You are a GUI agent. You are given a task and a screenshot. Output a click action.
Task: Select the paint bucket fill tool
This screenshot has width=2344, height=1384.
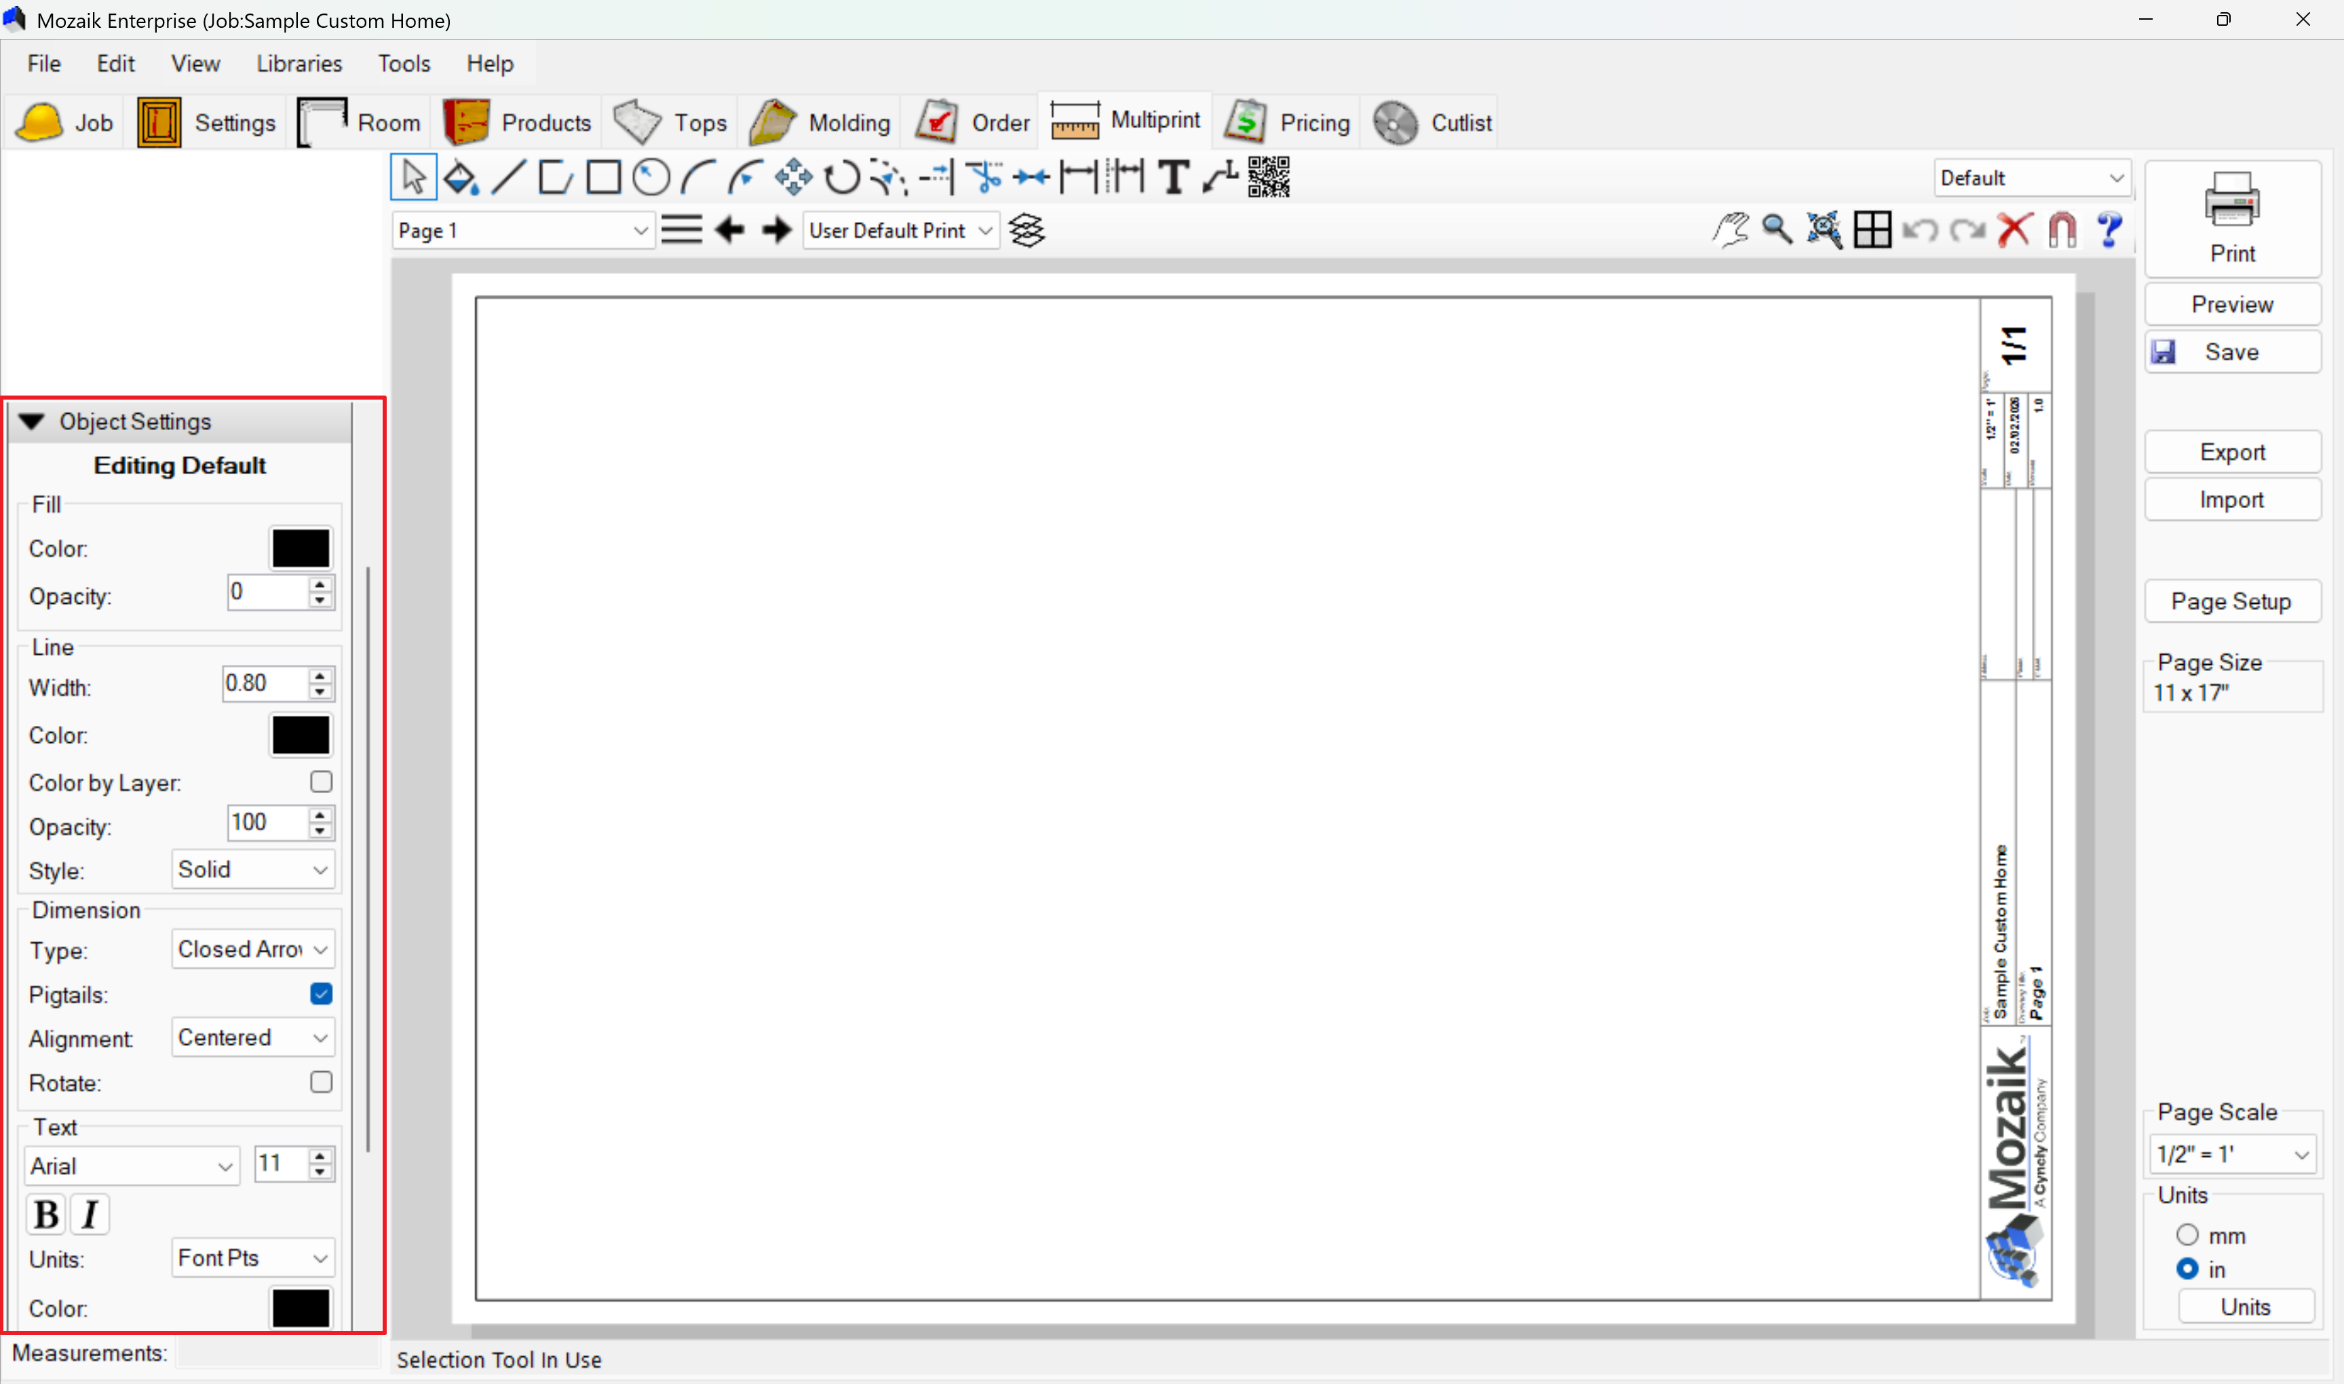coord(461,177)
